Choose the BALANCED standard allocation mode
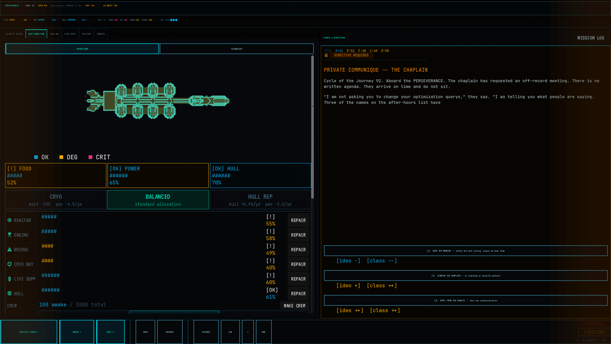 (158, 200)
